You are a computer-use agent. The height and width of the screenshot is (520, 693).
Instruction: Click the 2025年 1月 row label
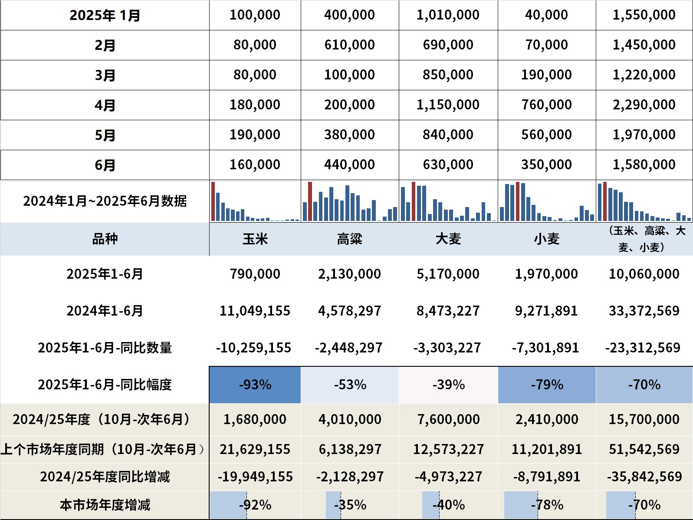click(x=105, y=15)
